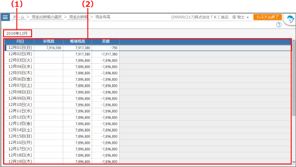Select the 12月08日(日) row date
This screenshot has height=167, width=296.
click(20, 92)
